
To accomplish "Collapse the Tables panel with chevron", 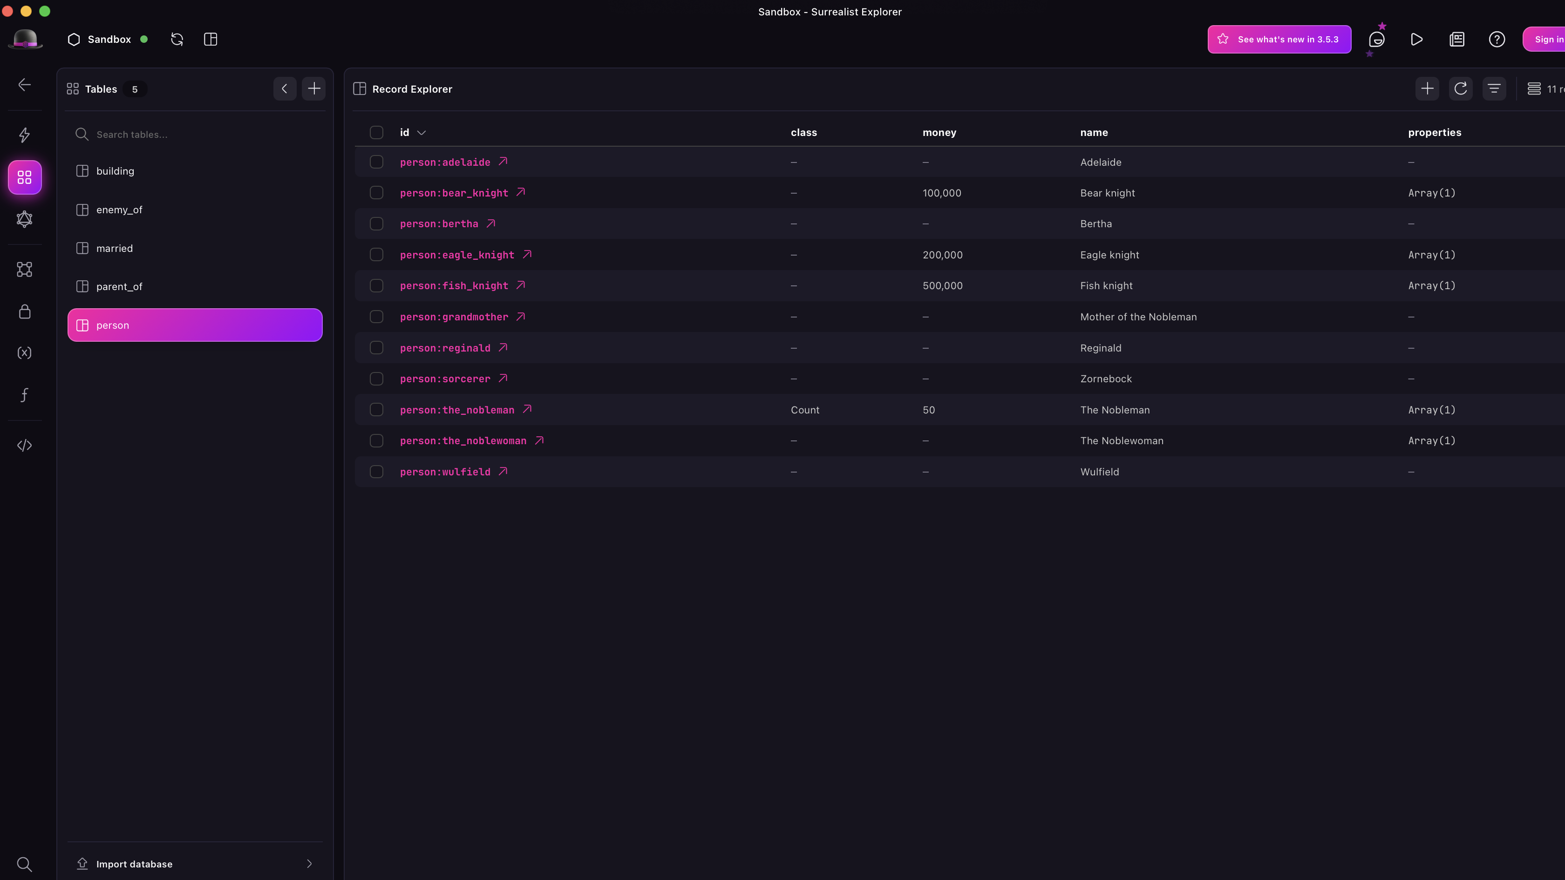I will tap(284, 88).
